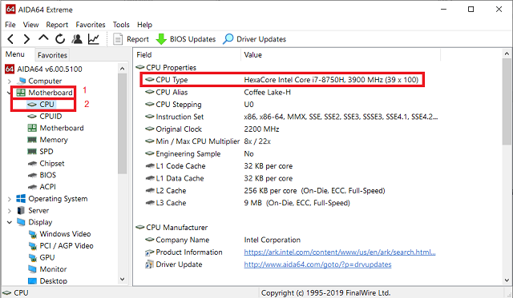The image size is (513, 298).
Task: Open the Help menu
Action: pyautogui.click(x=144, y=25)
